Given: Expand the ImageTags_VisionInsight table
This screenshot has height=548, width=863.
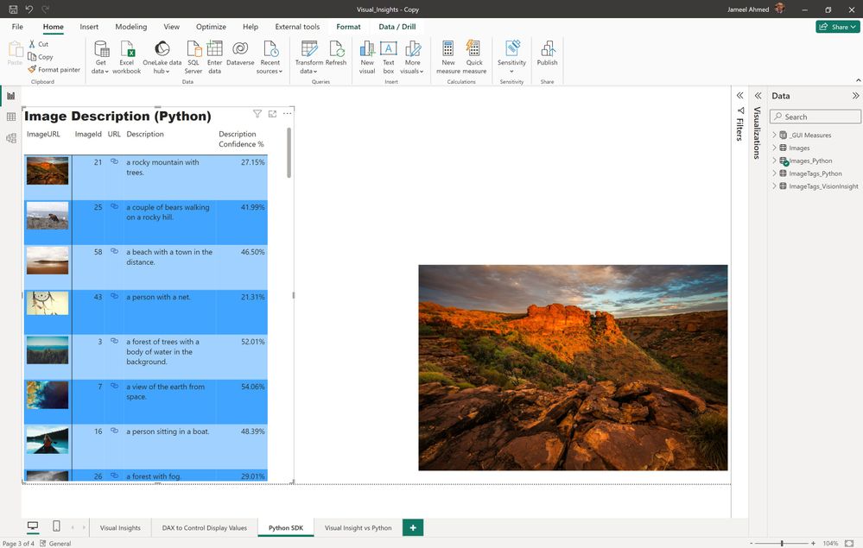Looking at the screenshot, I should (774, 186).
